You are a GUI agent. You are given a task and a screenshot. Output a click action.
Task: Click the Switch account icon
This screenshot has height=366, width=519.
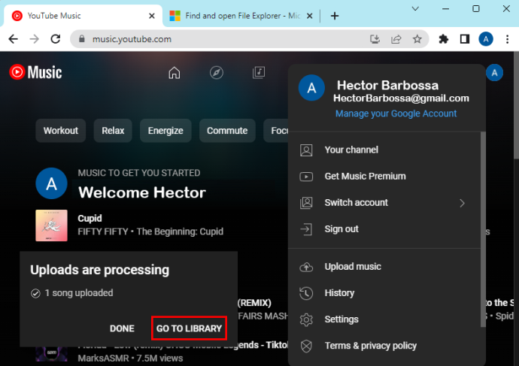tap(306, 203)
